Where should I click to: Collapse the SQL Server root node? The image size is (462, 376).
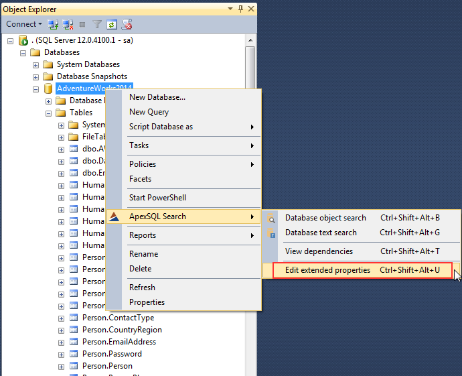[11, 41]
